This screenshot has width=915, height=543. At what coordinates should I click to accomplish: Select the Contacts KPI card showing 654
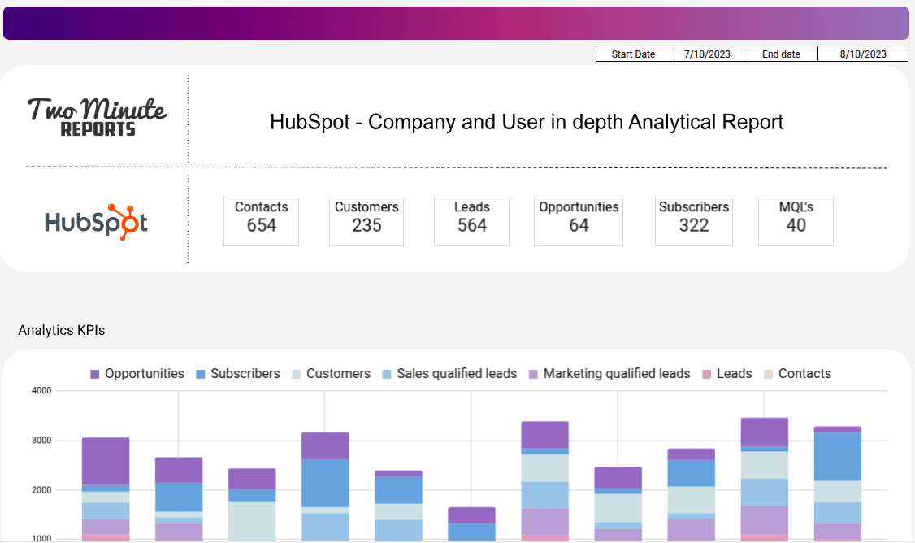pos(261,221)
